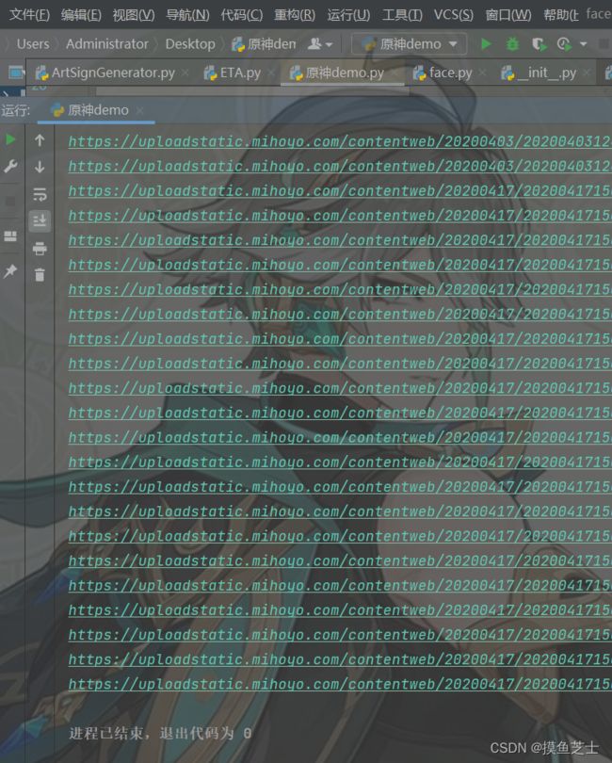Open the 帮助 menu
This screenshot has width=612, height=763.
[x=561, y=15]
